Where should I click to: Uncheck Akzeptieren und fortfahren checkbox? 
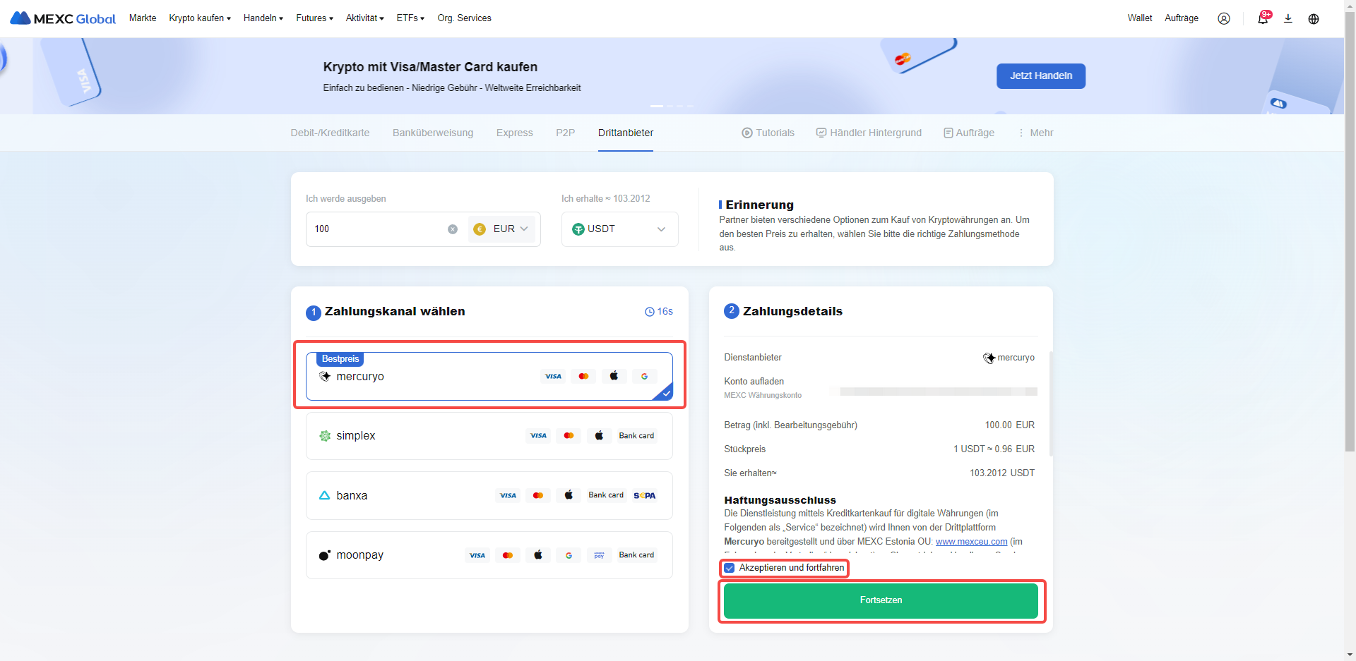(730, 568)
